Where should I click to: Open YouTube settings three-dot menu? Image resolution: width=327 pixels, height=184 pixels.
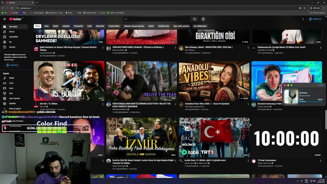tap(303, 19)
